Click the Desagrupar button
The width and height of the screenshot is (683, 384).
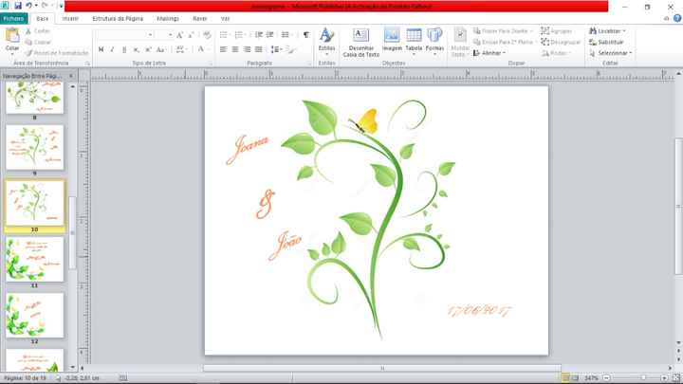pos(561,43)
